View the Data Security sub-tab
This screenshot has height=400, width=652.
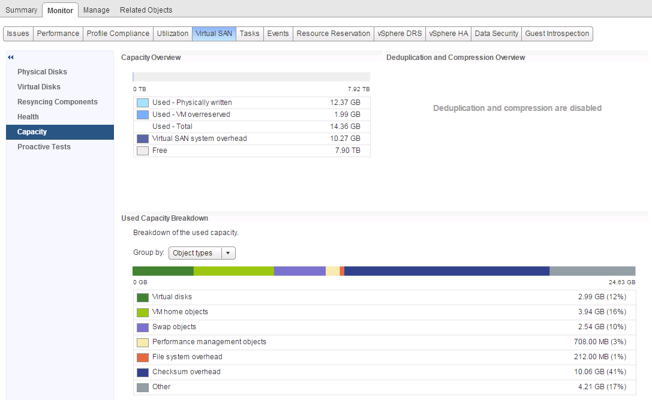coord(497,34)
